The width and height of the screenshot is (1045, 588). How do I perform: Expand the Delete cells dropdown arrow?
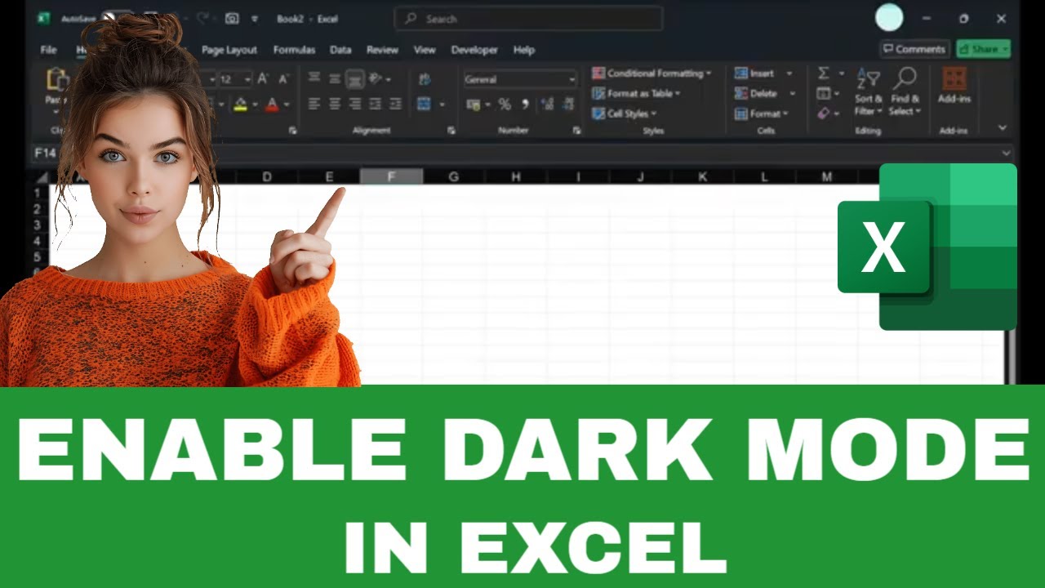[792, 93]
